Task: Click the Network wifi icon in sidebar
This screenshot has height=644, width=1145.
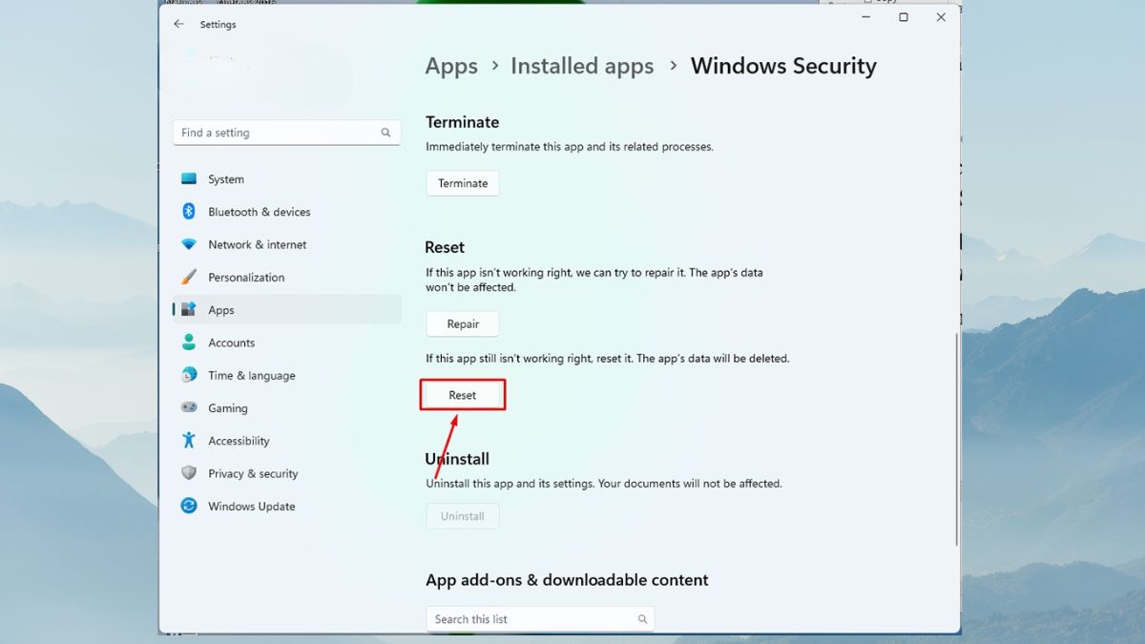Action: 189,244
